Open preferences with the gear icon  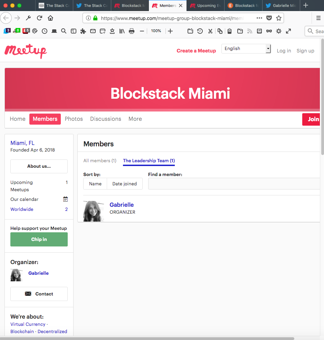point(279,31)
